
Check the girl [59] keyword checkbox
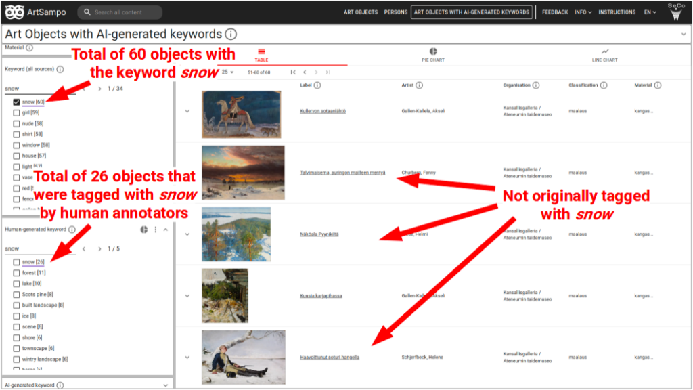point(17,113)
